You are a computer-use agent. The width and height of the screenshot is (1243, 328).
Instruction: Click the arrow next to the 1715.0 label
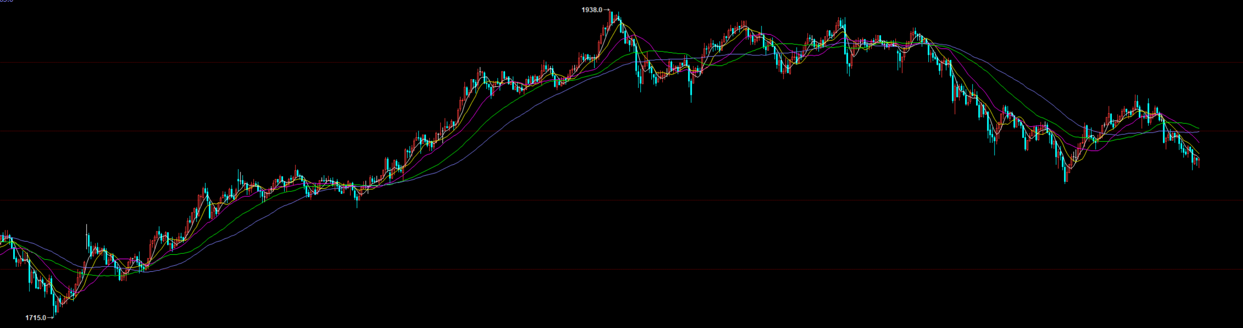click(50, 317)
